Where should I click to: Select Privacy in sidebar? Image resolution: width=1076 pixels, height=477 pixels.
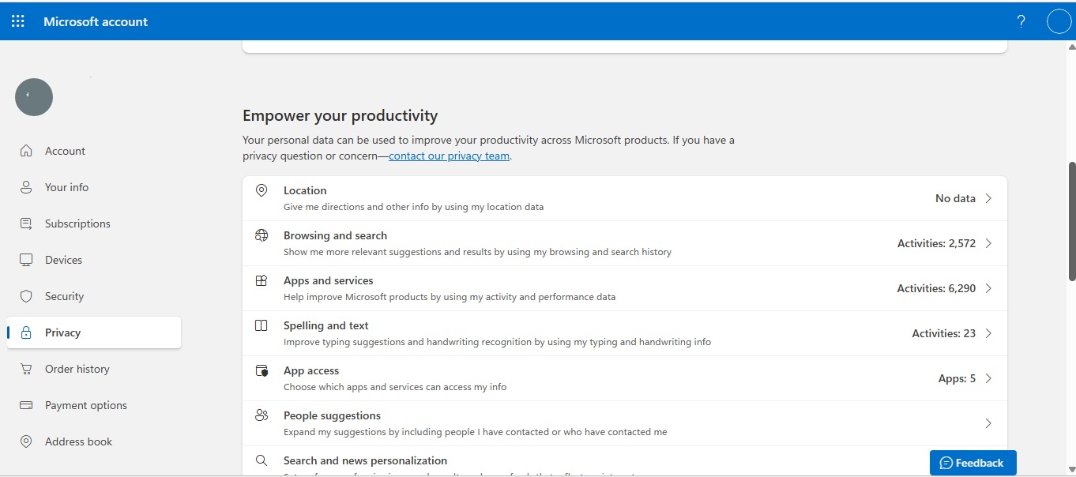point(94,332)
